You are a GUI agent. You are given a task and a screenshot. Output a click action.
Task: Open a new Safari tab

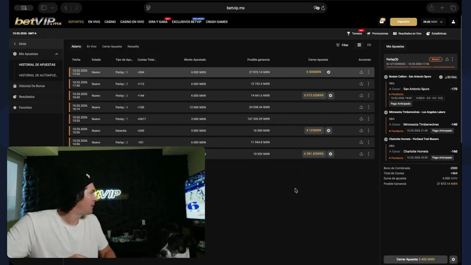click(442, 8)
